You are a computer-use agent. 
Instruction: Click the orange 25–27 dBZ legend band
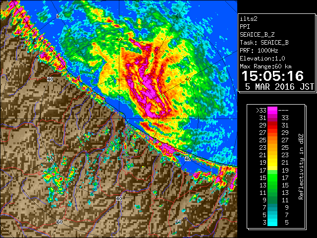tap(272, 140)
